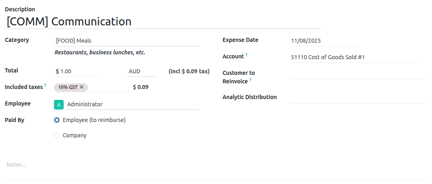Click the Administrator avatar icon
432x184 pixels.
(59, 105)
